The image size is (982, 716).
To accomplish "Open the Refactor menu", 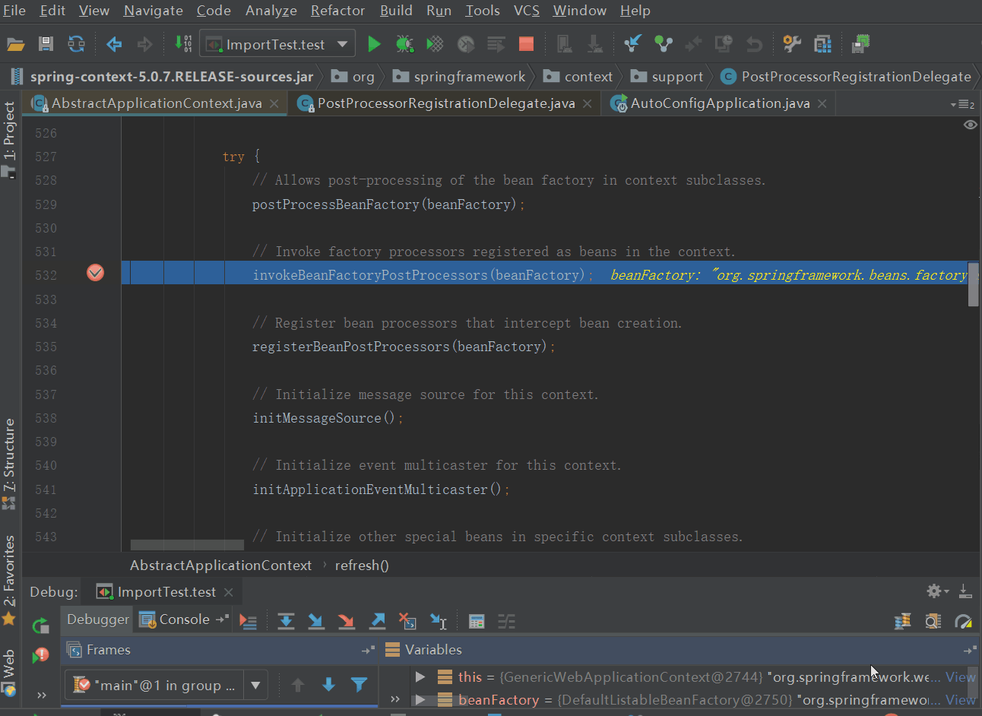I will click(338, 11).
